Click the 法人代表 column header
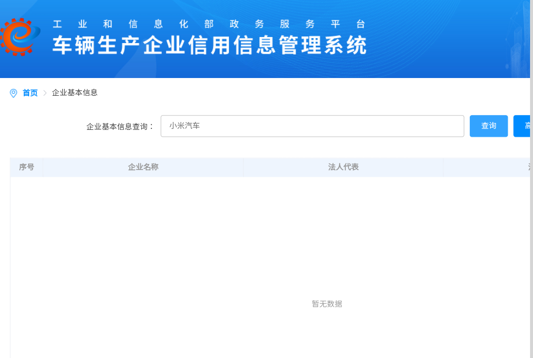The image size is (533, 358). (x=343, y=167)
